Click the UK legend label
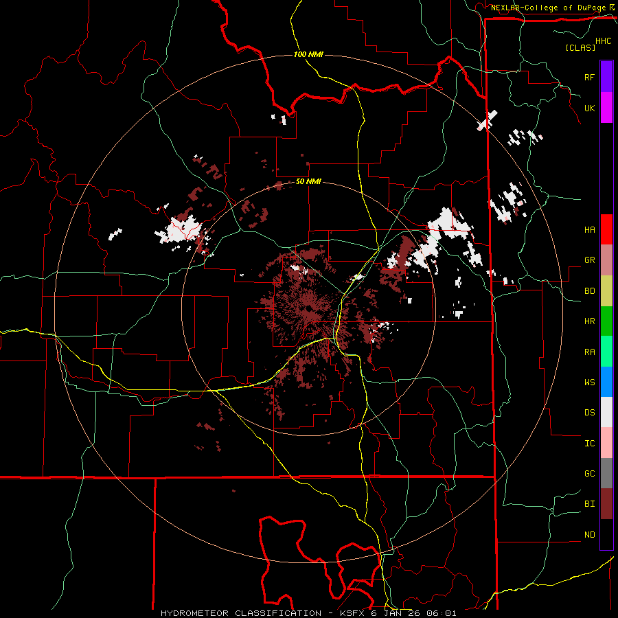The height and width of the screenshot is (618, 618). [589, 108]
